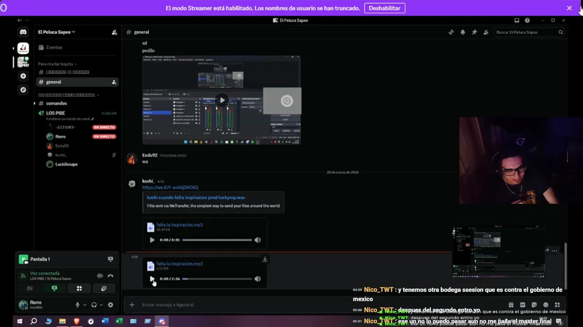Image resolution: width=583 pixels, height=327 pixels.
Task: Search in Buscar El Peluca Sapee box
Action: [529, 32]
